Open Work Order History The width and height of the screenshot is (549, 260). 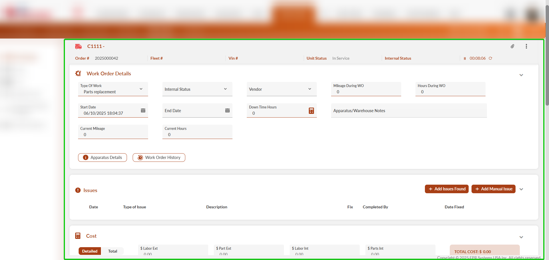(x=159, y=158)
